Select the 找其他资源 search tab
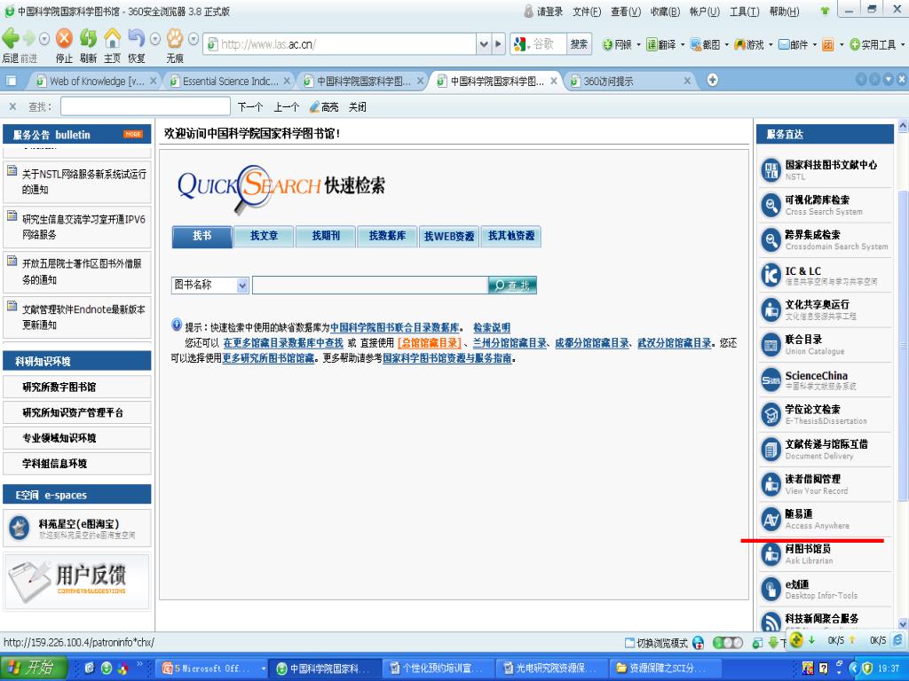 click(510, 236)
